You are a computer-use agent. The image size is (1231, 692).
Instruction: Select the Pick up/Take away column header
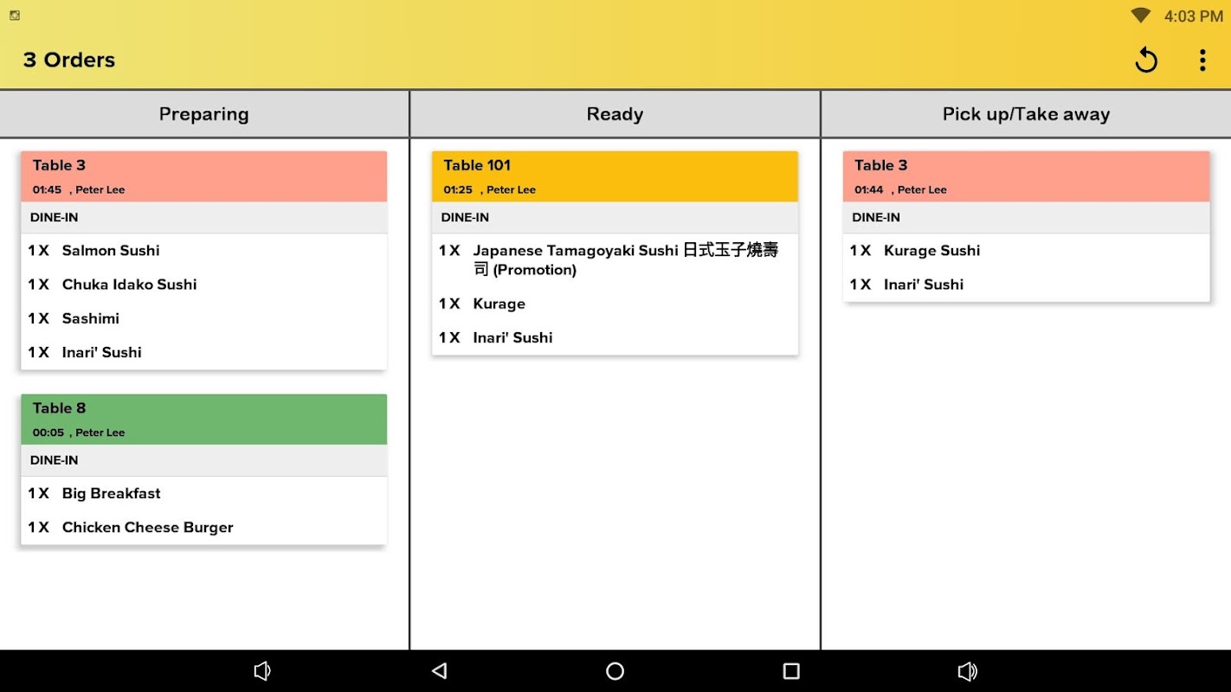[x=1027, y=114]
